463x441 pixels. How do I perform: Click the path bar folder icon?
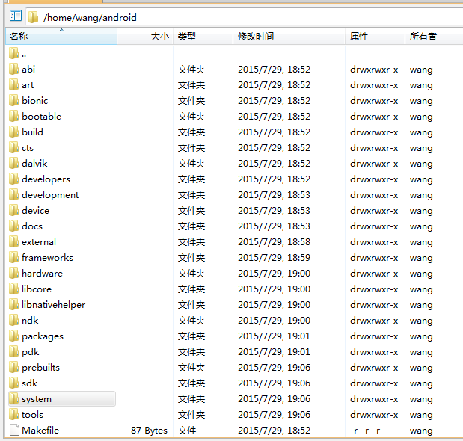(34, 17)
